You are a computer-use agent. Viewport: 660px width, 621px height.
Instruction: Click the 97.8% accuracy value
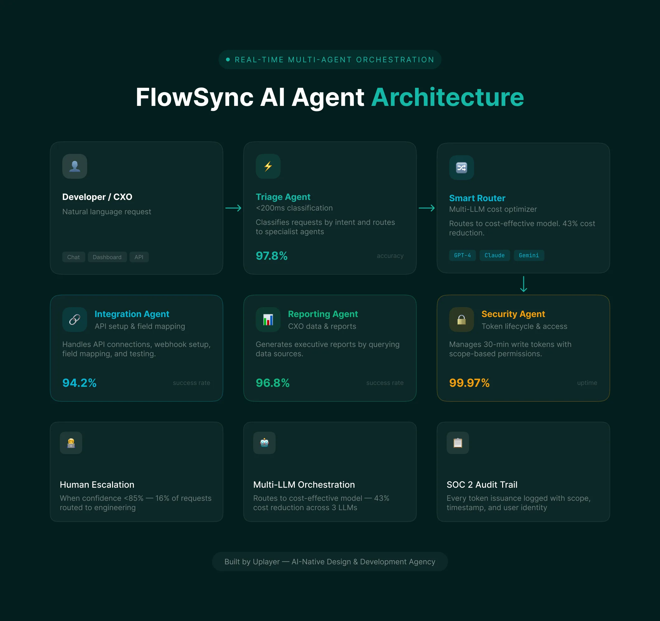point(271,256)
